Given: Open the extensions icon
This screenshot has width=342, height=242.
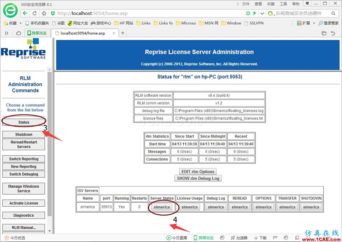Looking at the screenshot, I should click(303, 23).
